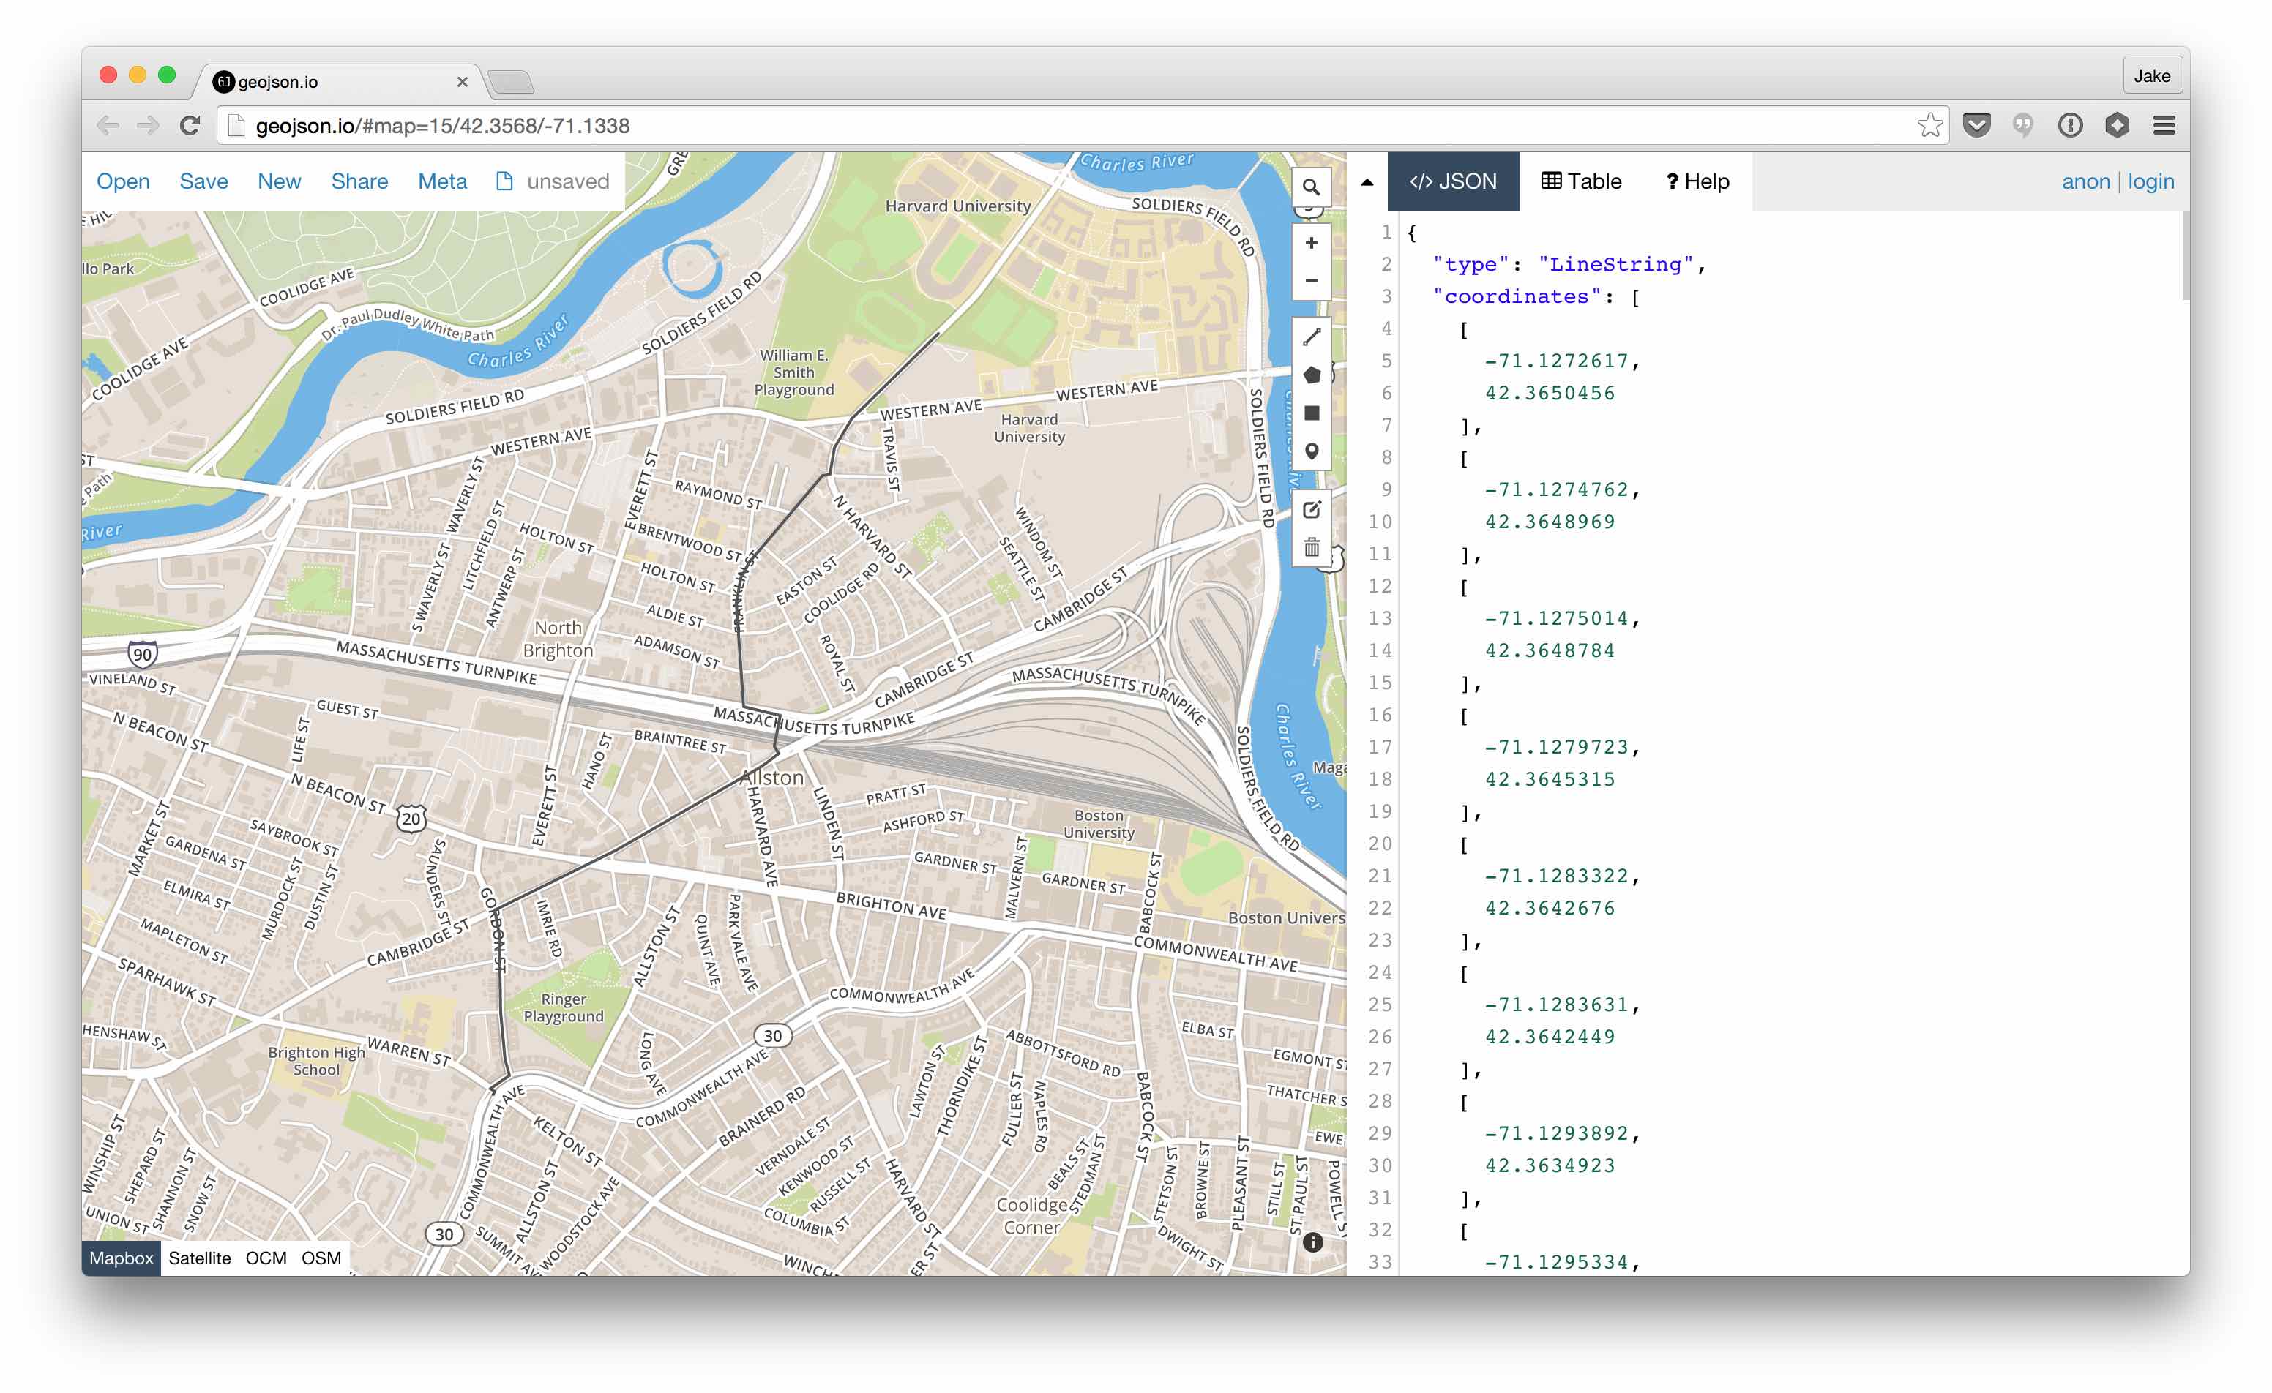Open the Help tab
The image size is (2272, 1393).
1697,181
